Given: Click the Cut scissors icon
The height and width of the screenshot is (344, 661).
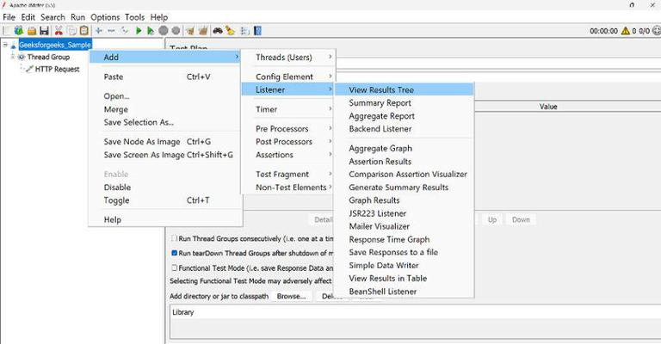Looking at the screenshot, I should tap(59, 30).
